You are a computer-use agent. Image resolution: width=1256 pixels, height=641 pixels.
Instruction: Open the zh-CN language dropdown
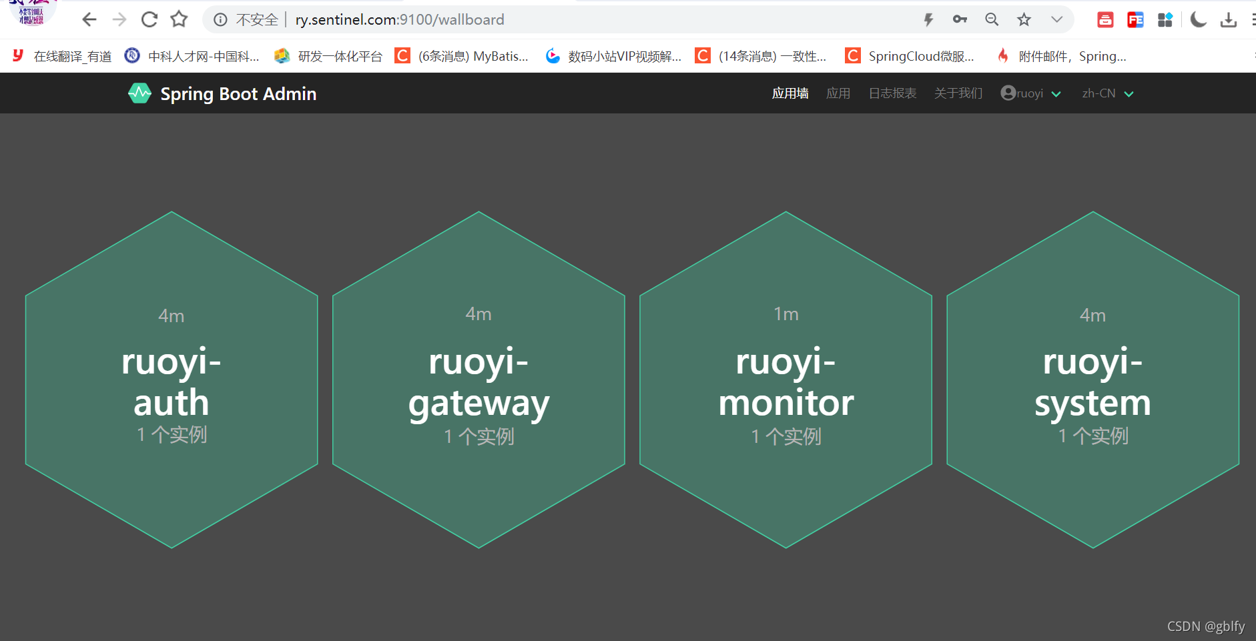[1107, 93]
